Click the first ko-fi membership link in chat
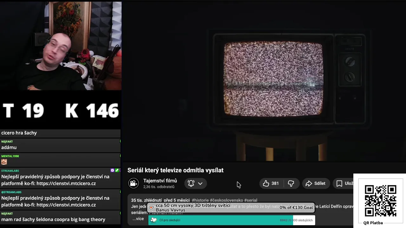406x228 pixels. [x=66, y=183]
